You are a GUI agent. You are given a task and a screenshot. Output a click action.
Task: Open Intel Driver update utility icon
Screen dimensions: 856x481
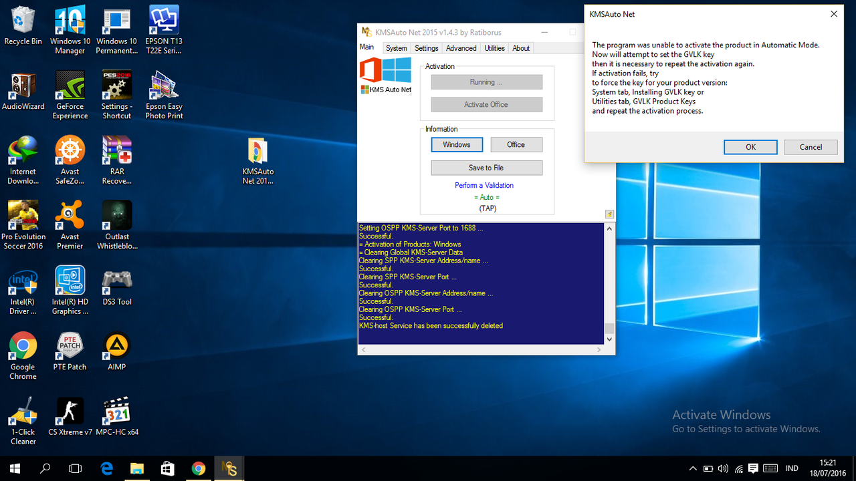point(23,290)
